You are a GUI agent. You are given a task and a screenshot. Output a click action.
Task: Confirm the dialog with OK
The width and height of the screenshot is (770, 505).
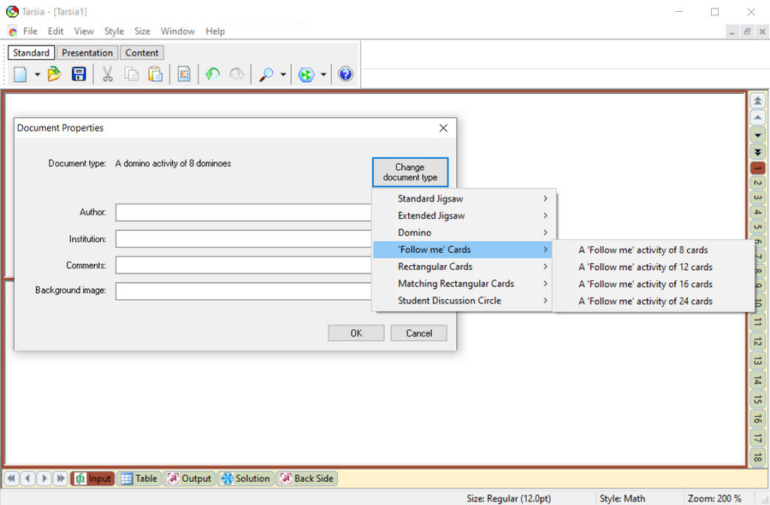point(356,333)
